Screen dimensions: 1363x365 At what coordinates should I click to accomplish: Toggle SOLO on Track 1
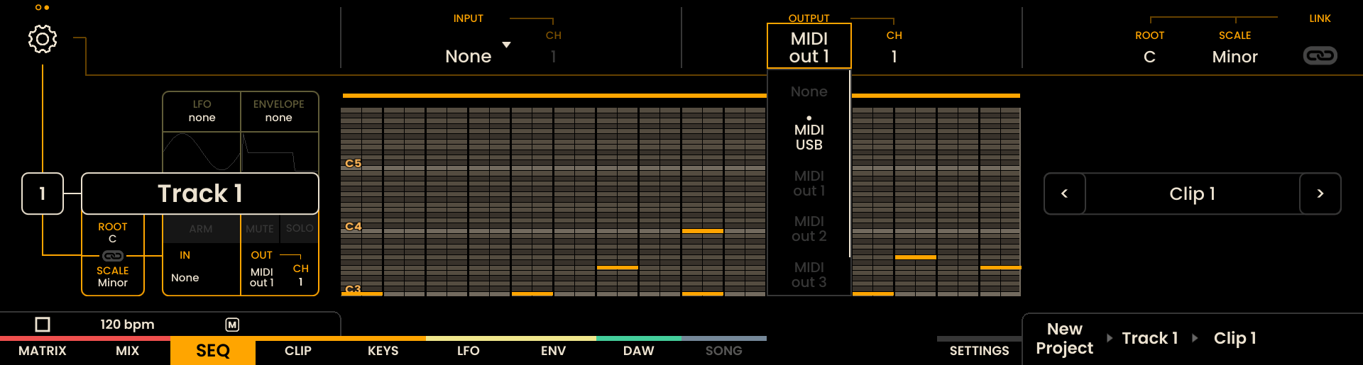[x=300, y=228]
